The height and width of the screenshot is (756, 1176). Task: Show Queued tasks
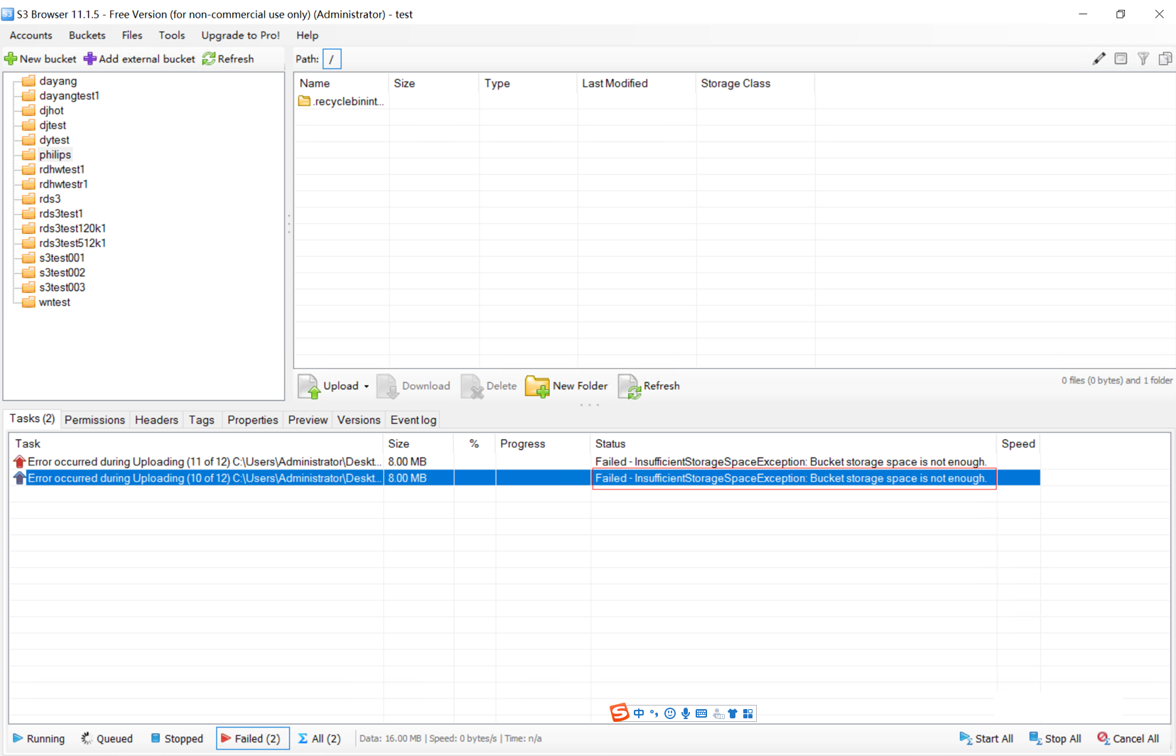click(x=107, y=739)
